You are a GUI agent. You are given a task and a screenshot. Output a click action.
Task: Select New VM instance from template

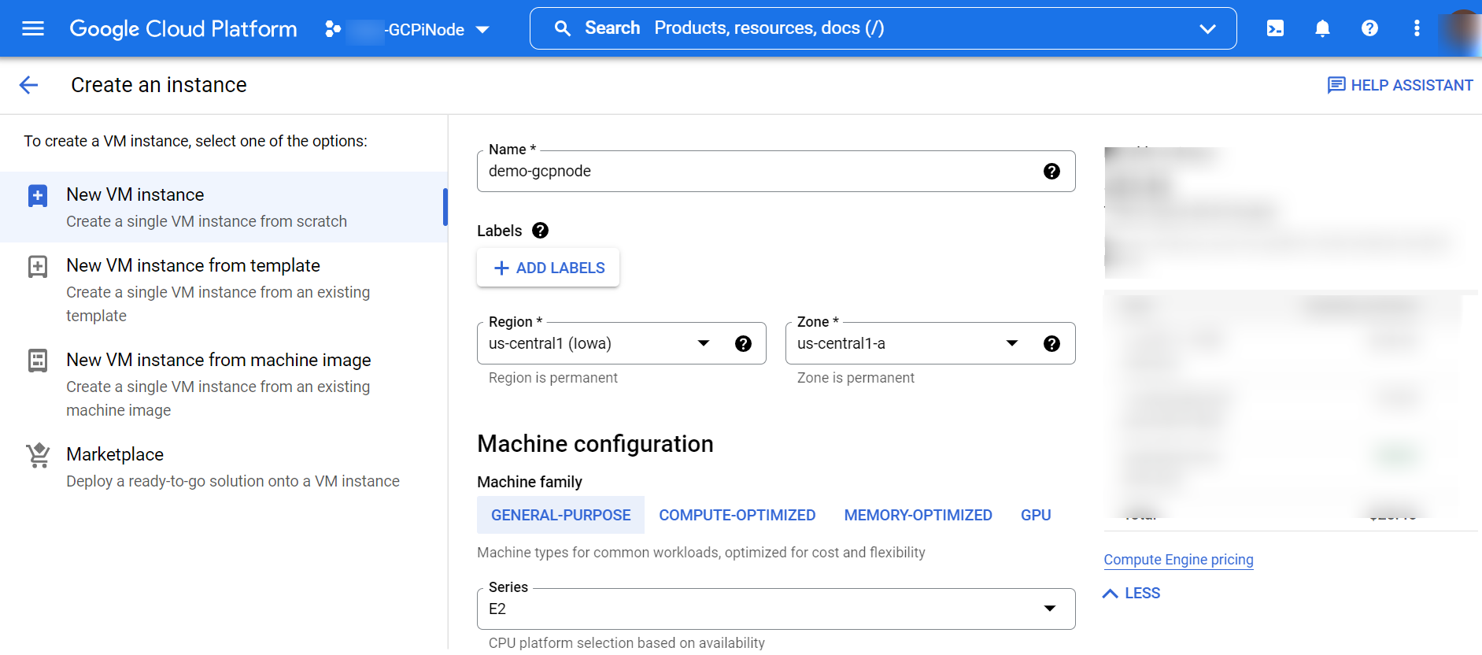point(224,290)
